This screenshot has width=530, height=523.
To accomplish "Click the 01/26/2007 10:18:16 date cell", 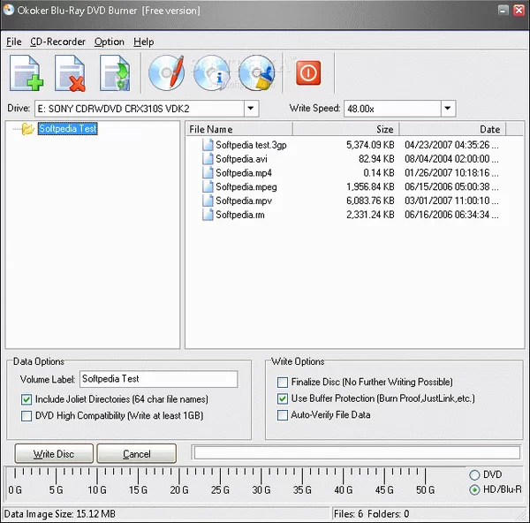I will 451,173.
